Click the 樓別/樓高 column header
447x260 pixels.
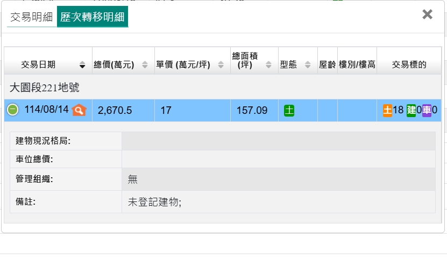[357, 65]
